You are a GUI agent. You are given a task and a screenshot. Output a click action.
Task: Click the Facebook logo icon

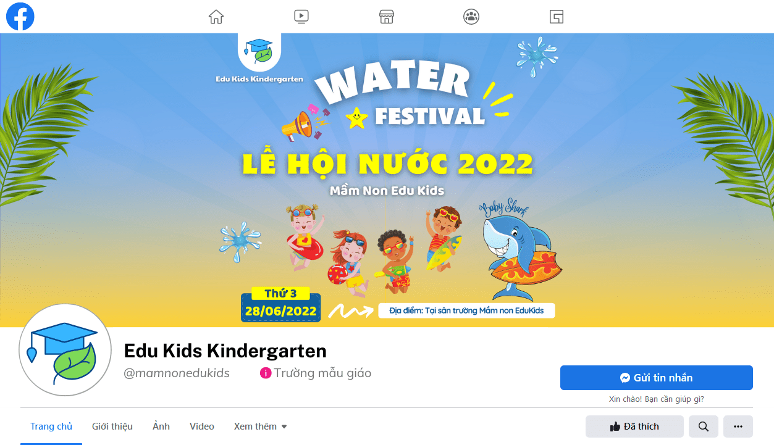[x=20, y=17]
